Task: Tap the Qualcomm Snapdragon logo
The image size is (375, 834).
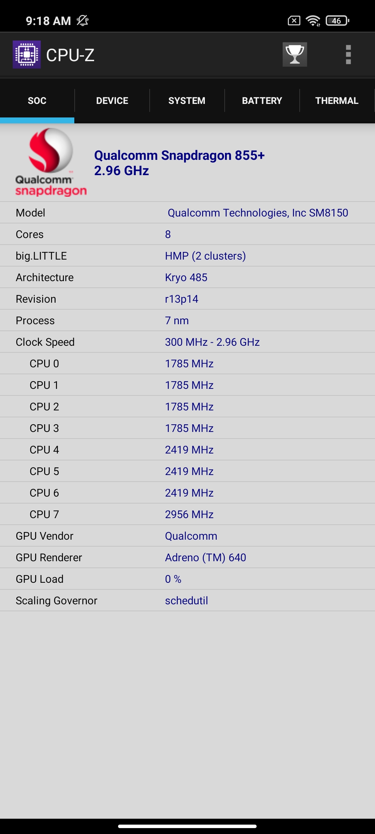Action: click(51, 162)
